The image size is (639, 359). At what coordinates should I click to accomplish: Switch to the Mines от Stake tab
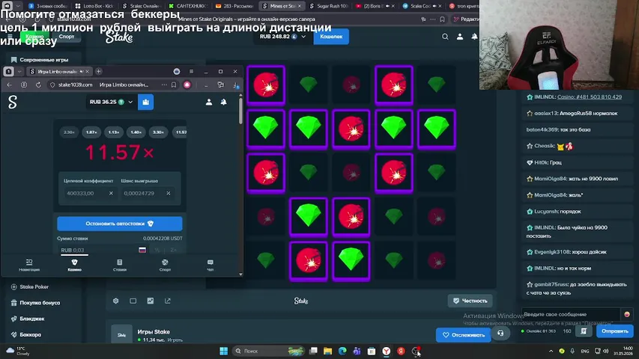[282, 6]
